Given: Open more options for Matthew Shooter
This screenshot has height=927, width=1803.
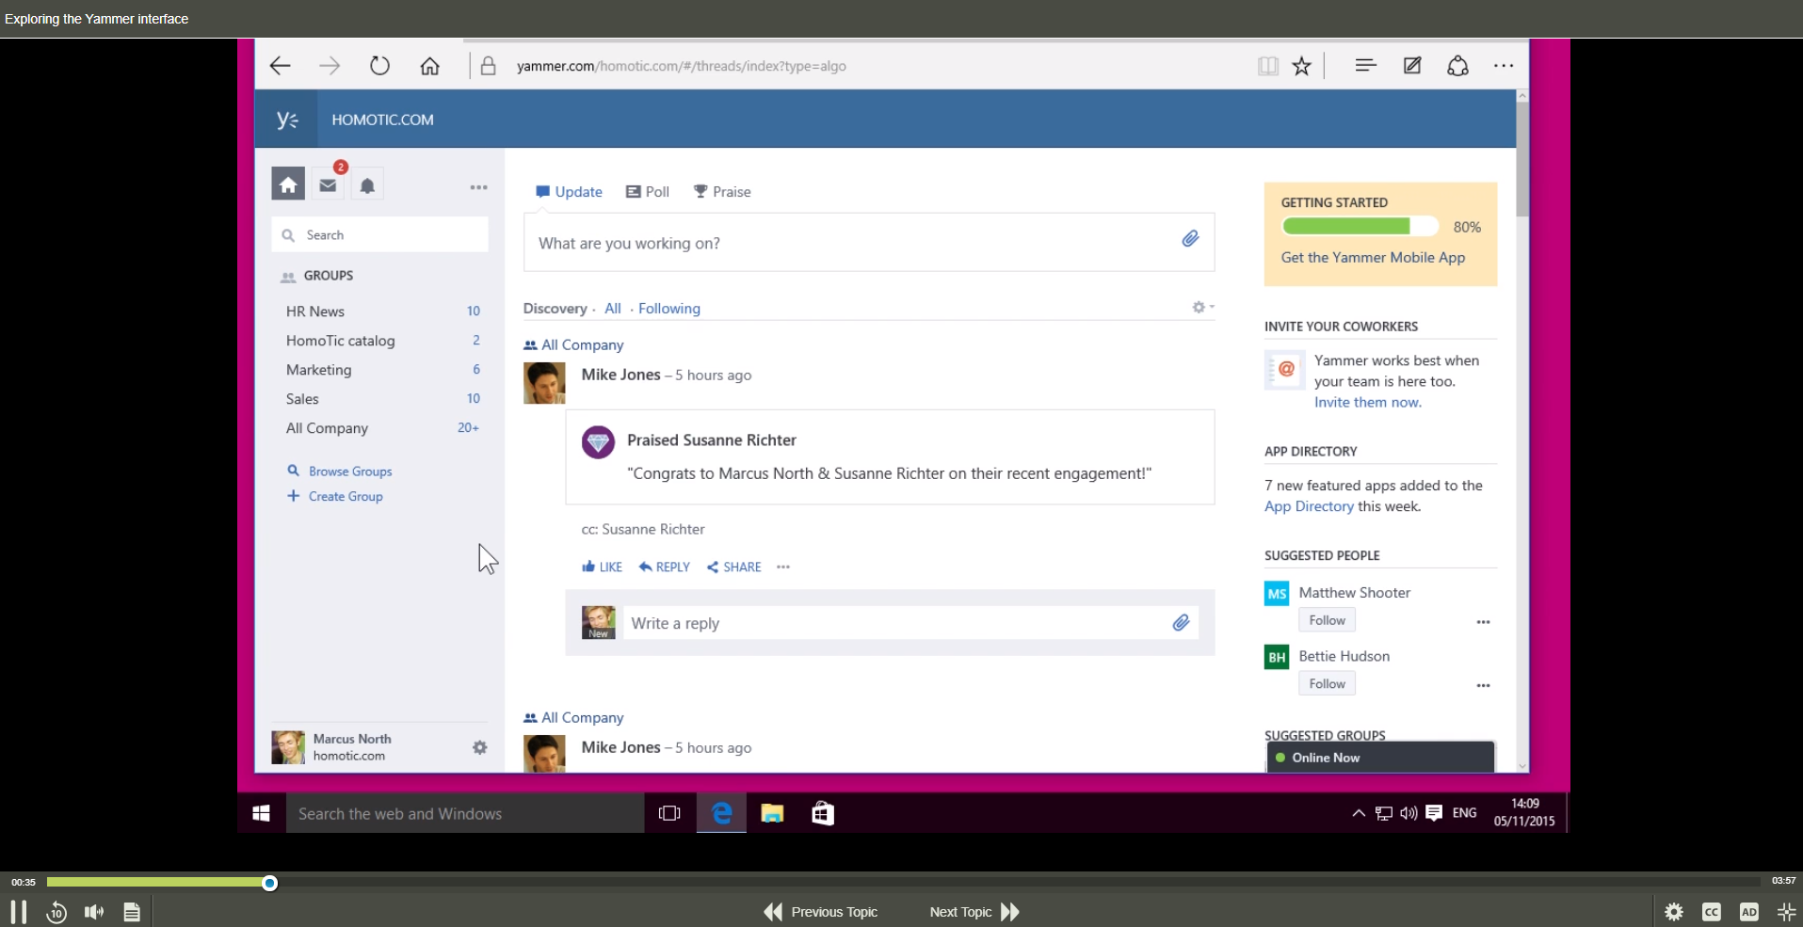Looking at the screenshot, I should coord(1482,622).
